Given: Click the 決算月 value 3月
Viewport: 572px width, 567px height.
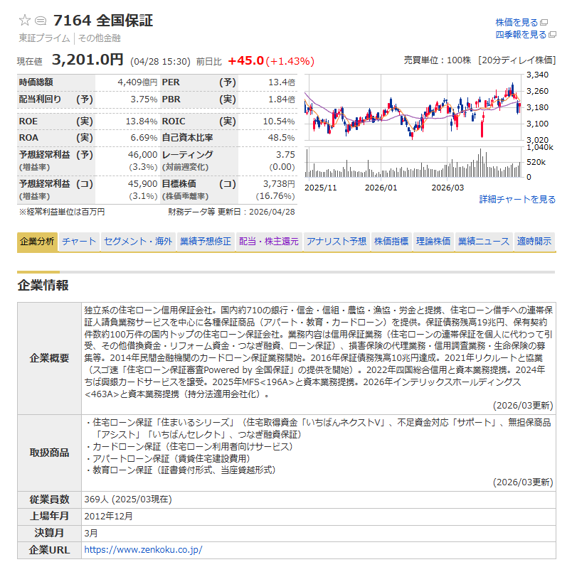Looking at the screenshot, I should pos(91,533).
